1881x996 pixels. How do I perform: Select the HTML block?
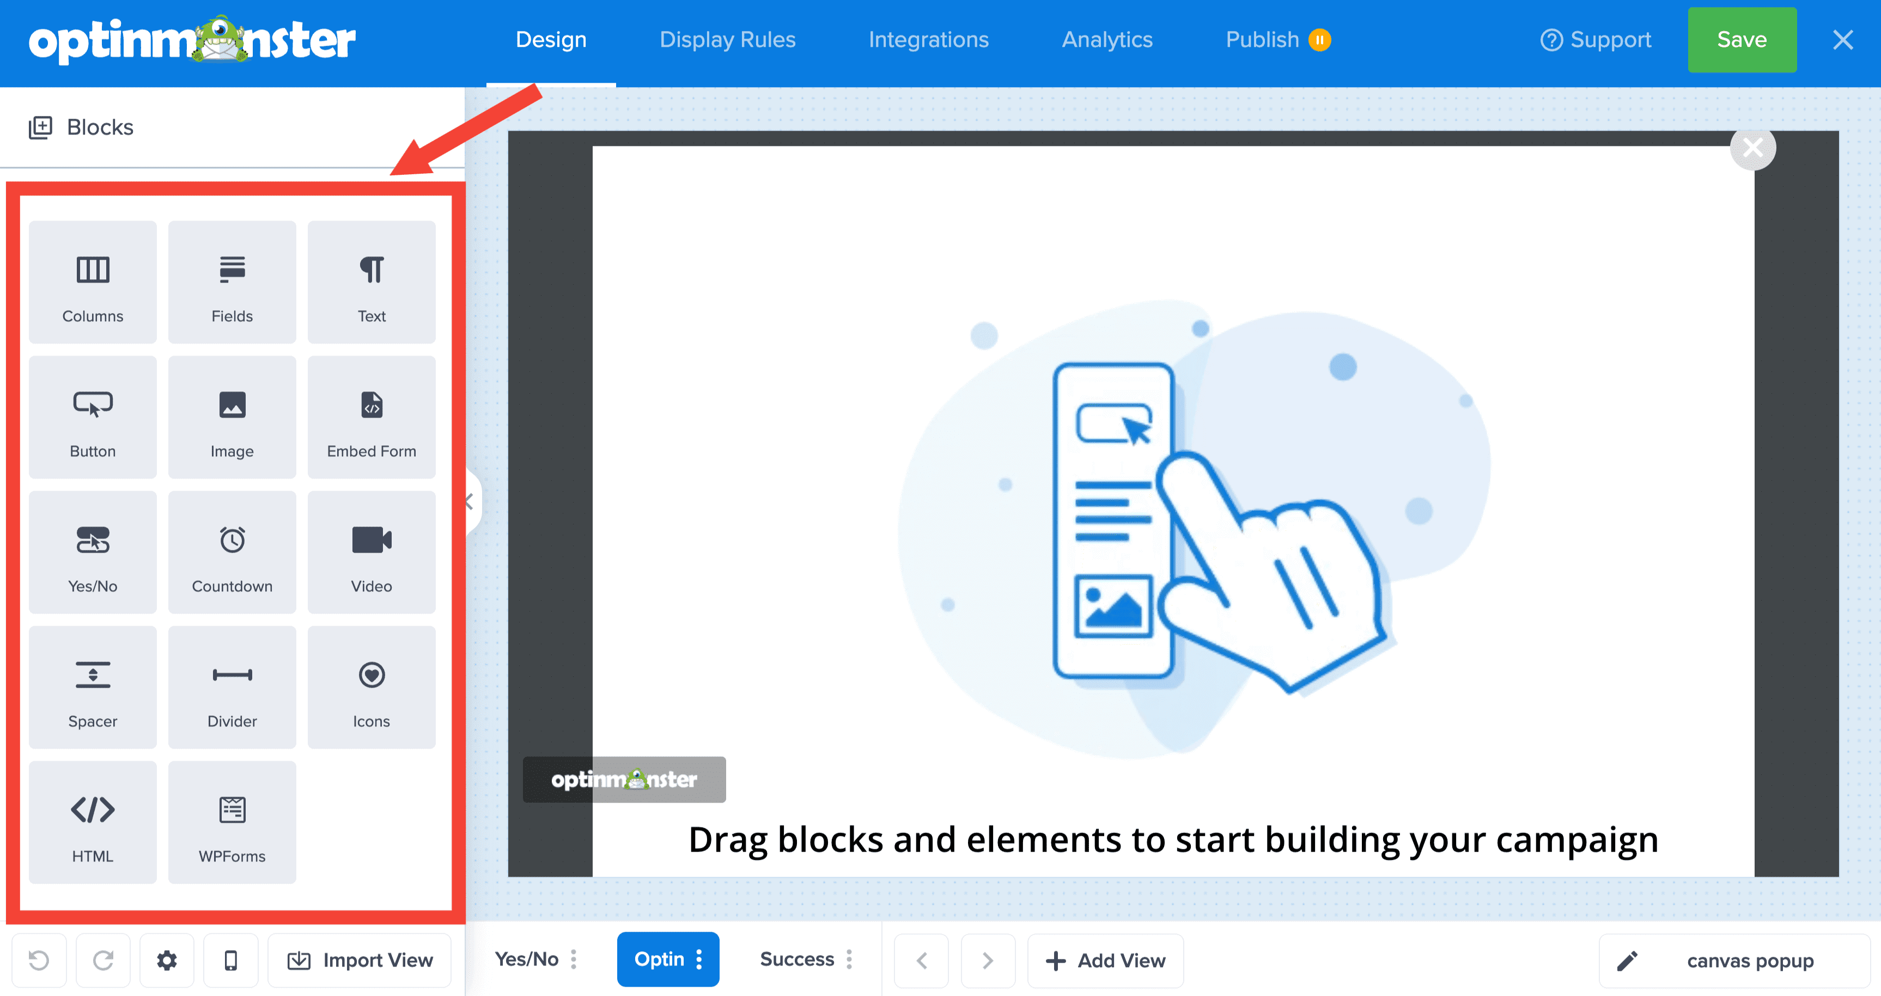92,822
